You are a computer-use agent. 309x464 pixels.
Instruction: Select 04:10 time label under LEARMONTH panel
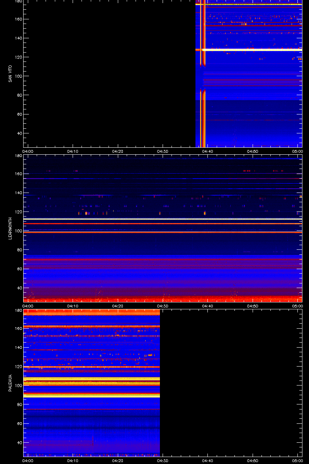coord(73,306)
